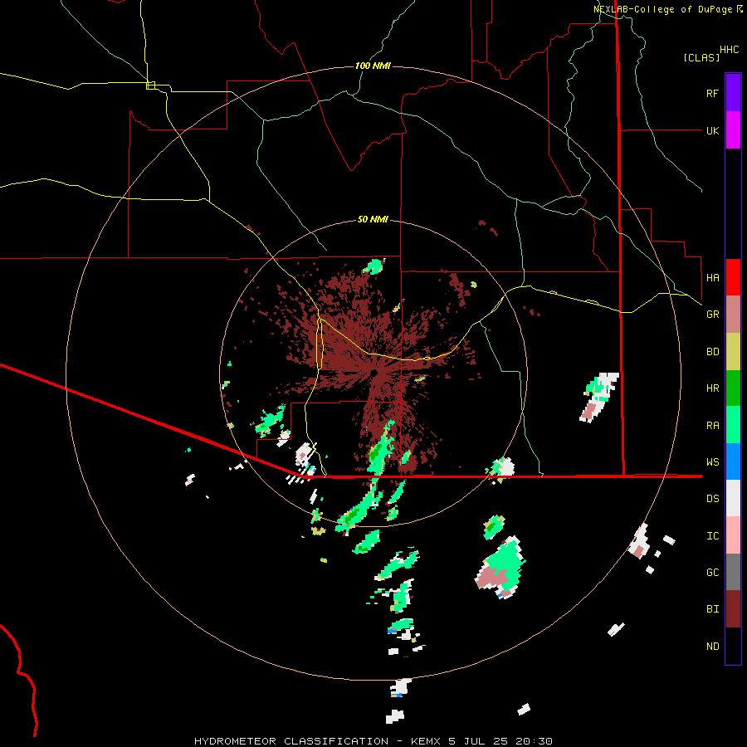Click the UK magenta legend swatch
Image resolution: width=747 pixels, height=747 pixels.
[733, 130]
